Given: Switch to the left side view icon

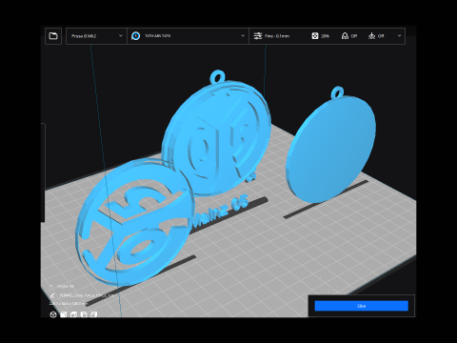Looking at the screenshot, I should tap(84, 314).
